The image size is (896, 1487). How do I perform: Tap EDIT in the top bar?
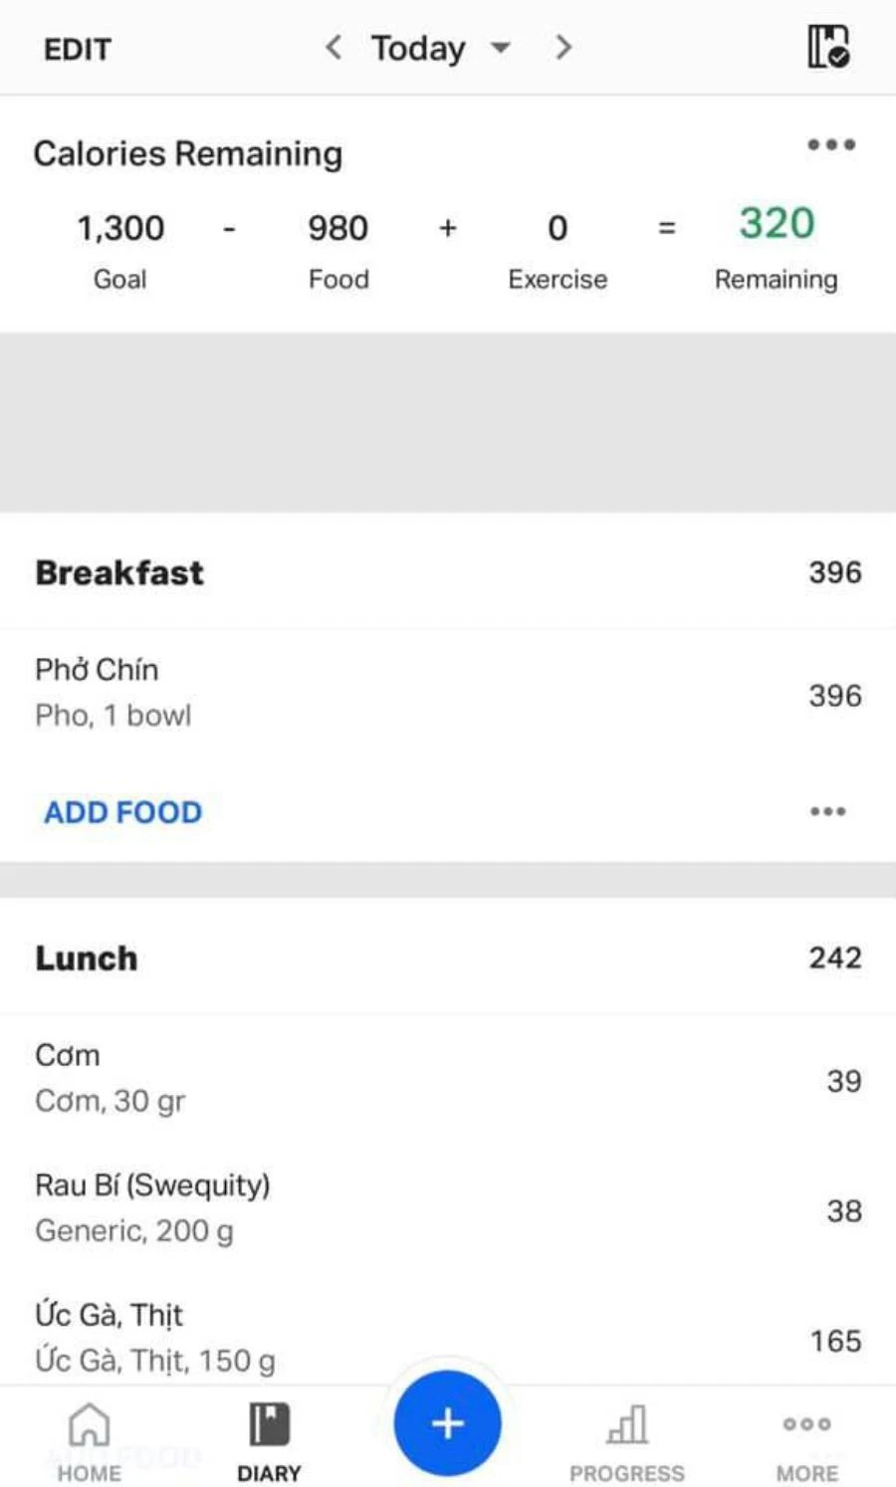click(78, 49)
